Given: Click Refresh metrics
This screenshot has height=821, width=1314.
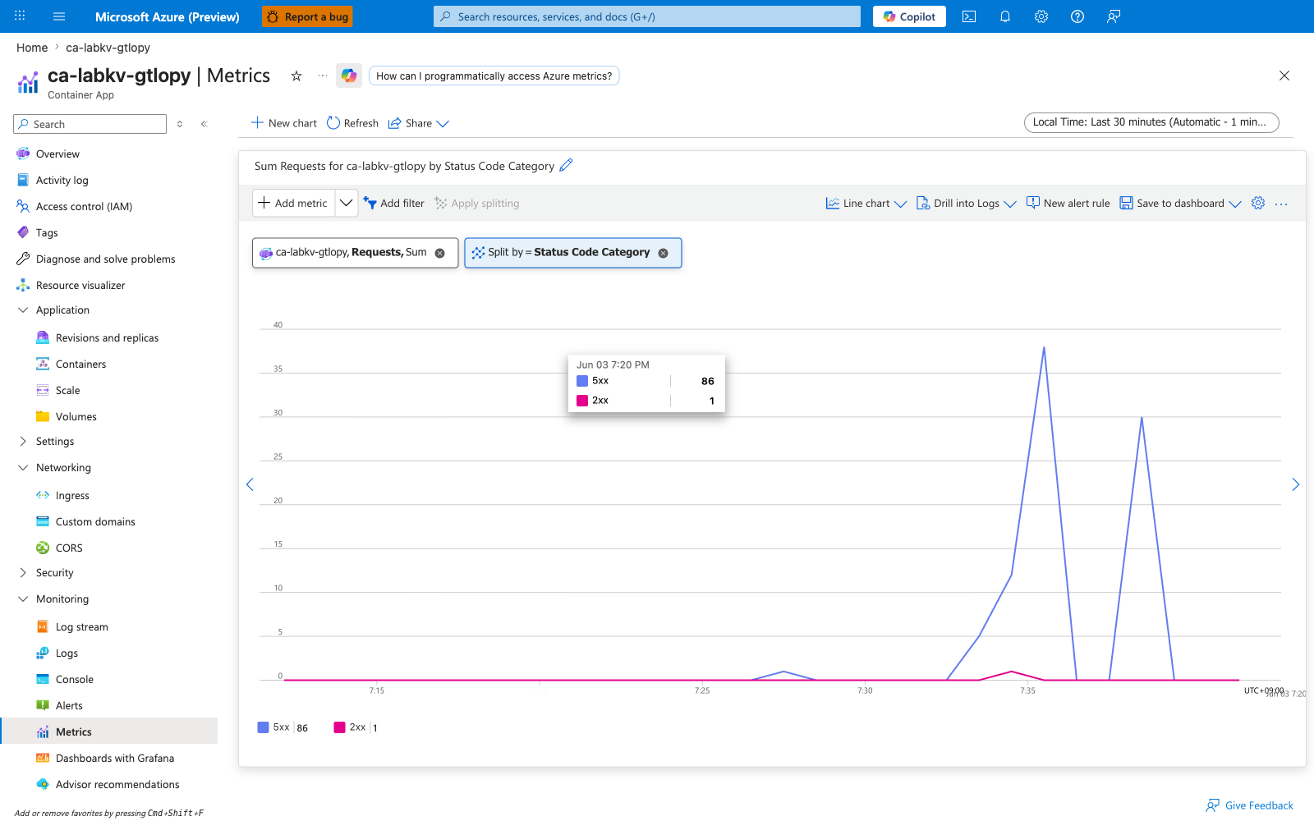Looking at the screenshot, I should [x=352, y=123].
